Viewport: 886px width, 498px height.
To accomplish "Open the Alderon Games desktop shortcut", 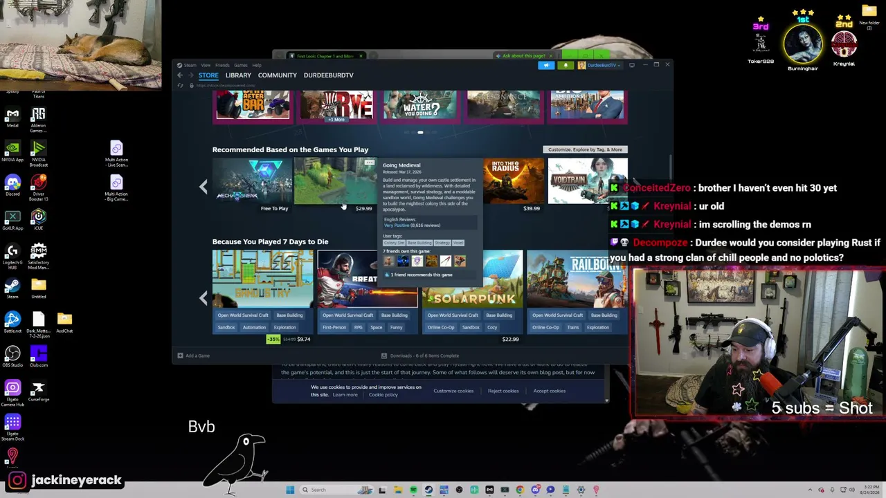I will pyautogui.click(x=39, y=119).
